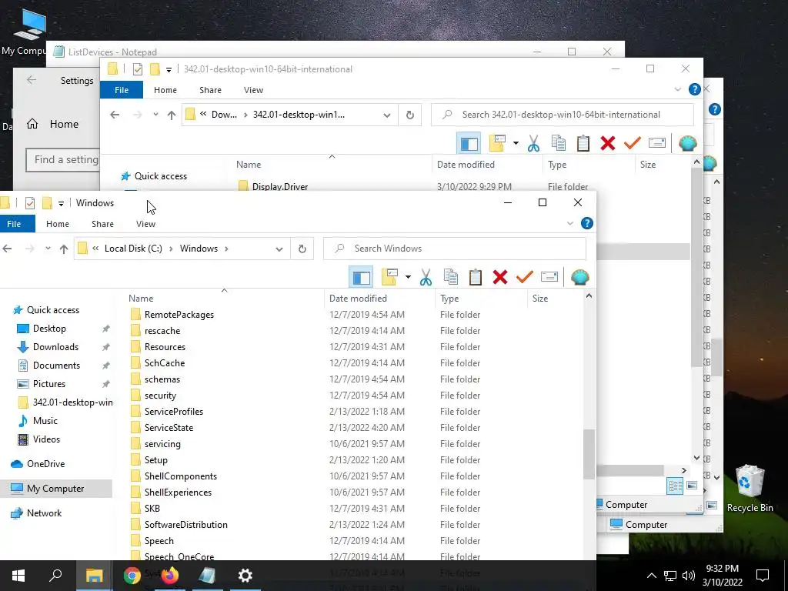The width and height of the screenshot is (788, 591).
Task: Click Copy icon in Windows folder toolbar
Action: tap(451, 277)
